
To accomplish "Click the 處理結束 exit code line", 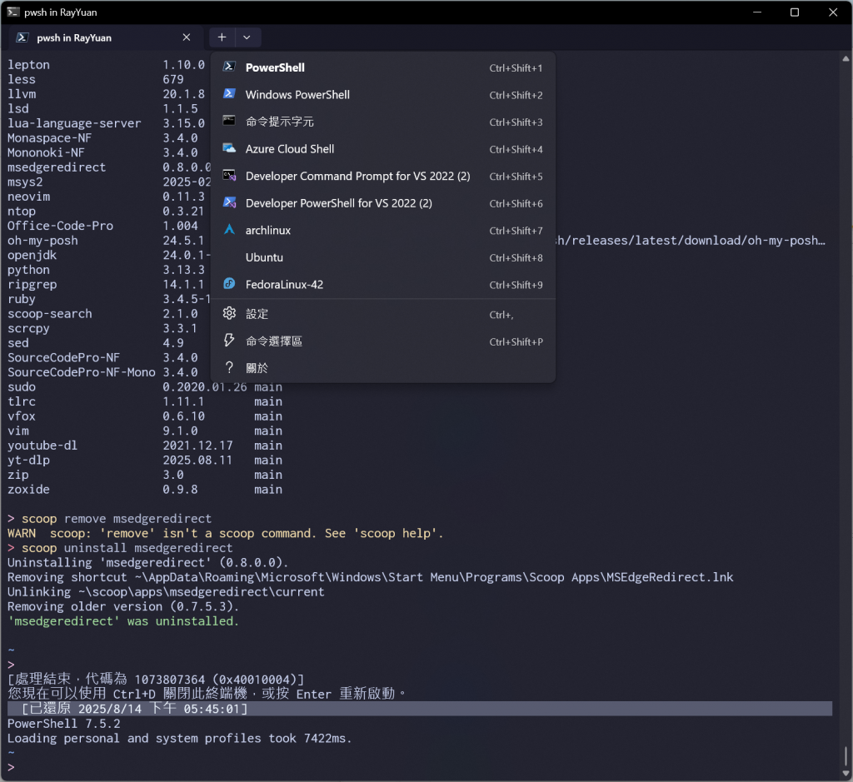I will pyautogui.click(x=156, y=680).
